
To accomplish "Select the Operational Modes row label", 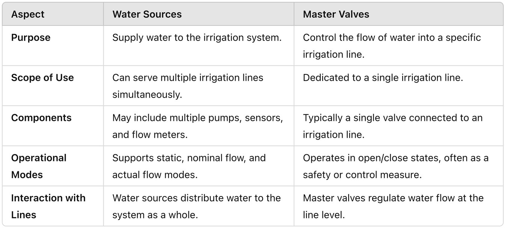I will click(39, 166).
